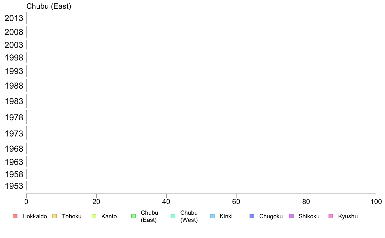Click the Kinki light blue legend swatch
385x238 pixels.
pos(212,216)
